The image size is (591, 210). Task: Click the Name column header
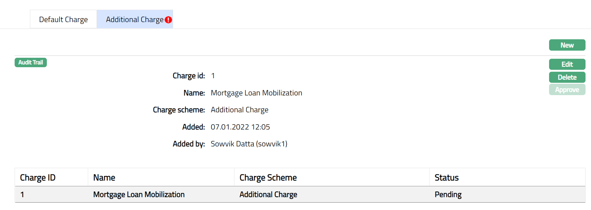coord(104,178)
